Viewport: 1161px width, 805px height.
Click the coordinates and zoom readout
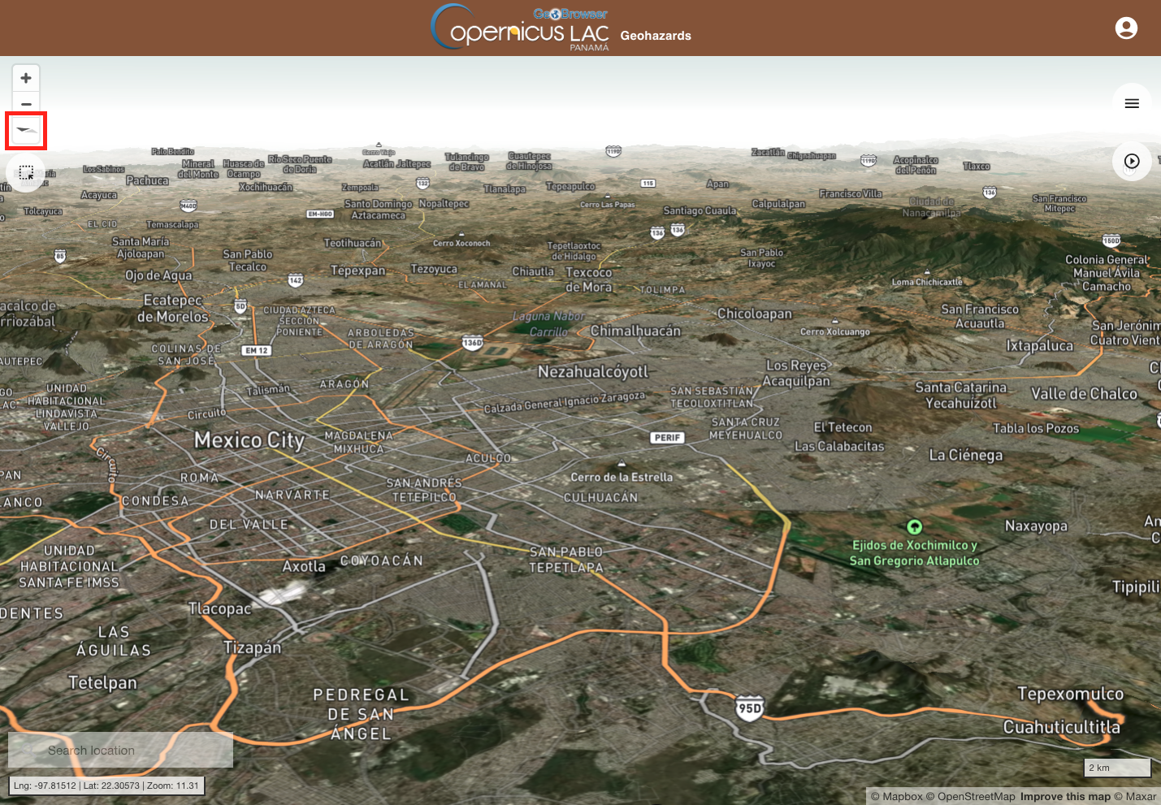pos(106,786)
